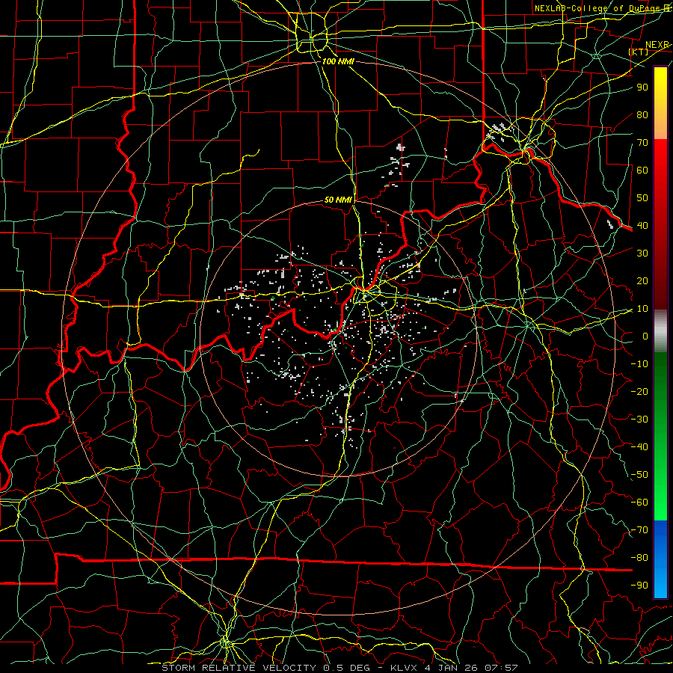Viewport: 673px width, 673px height.
Task: Click the 80 value on the velocity scale
Action: click(x=642, y=114)
